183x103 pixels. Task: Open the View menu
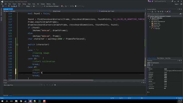[x=9, y=4]
